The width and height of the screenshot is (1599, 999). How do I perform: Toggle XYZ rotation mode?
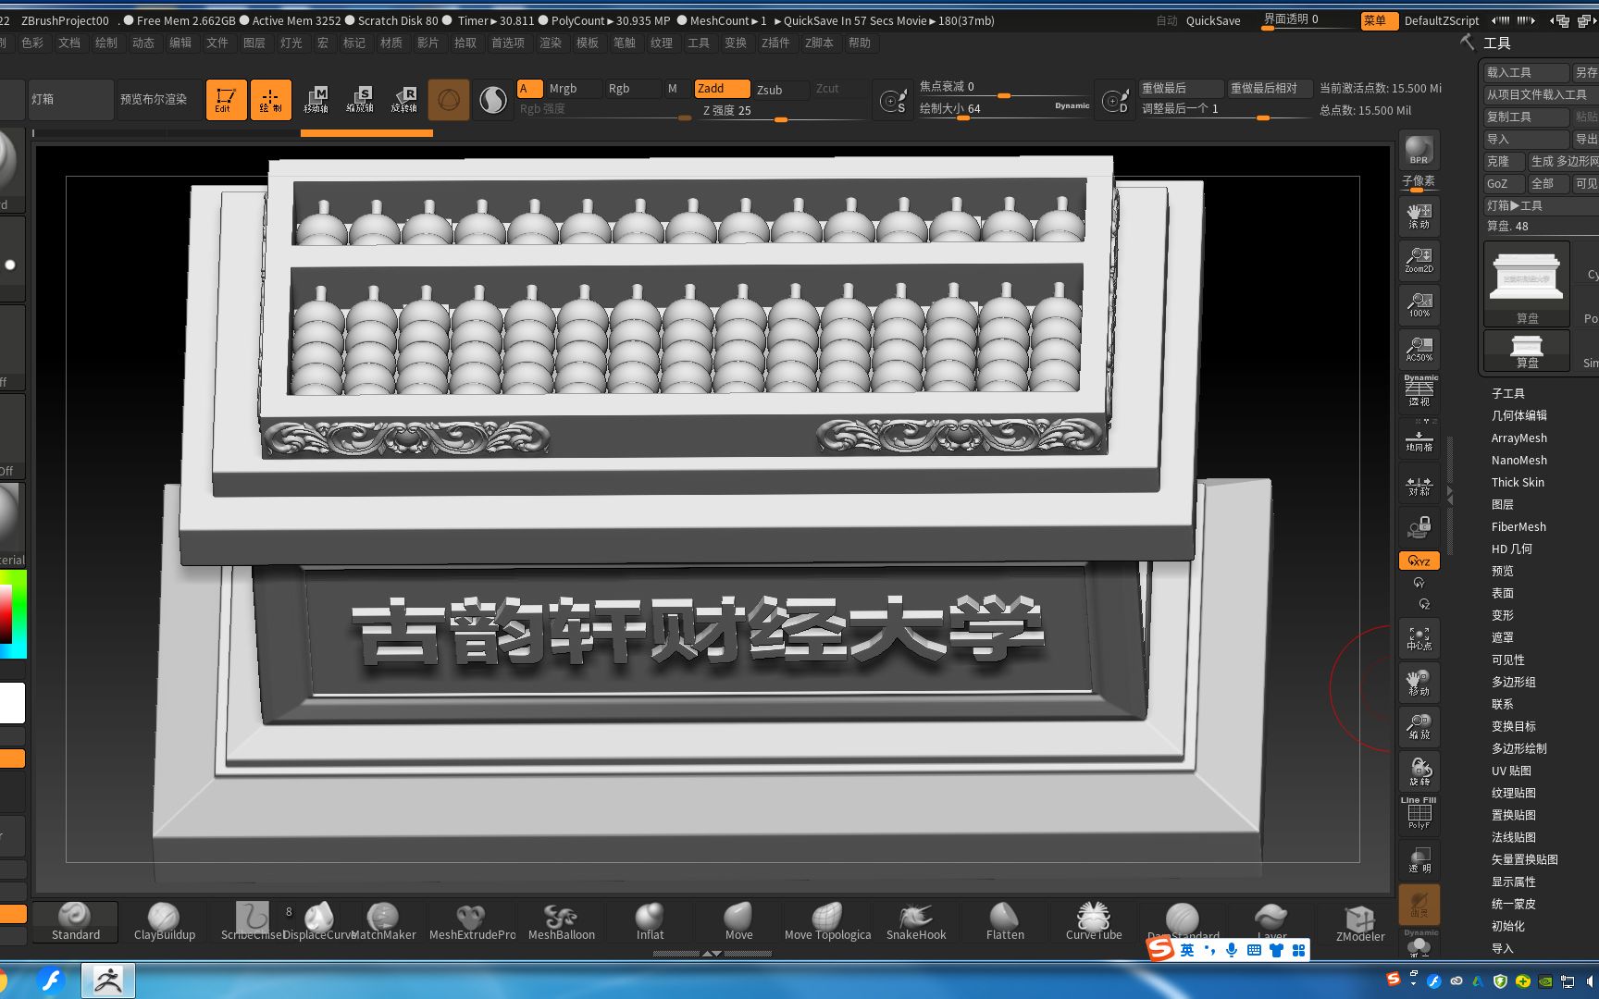pos(1419,561)
